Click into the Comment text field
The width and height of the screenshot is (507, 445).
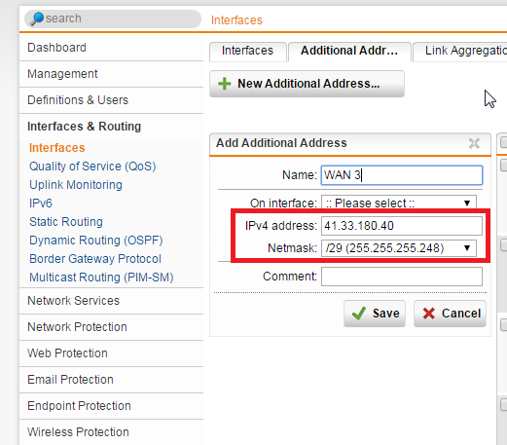(402, 277)
